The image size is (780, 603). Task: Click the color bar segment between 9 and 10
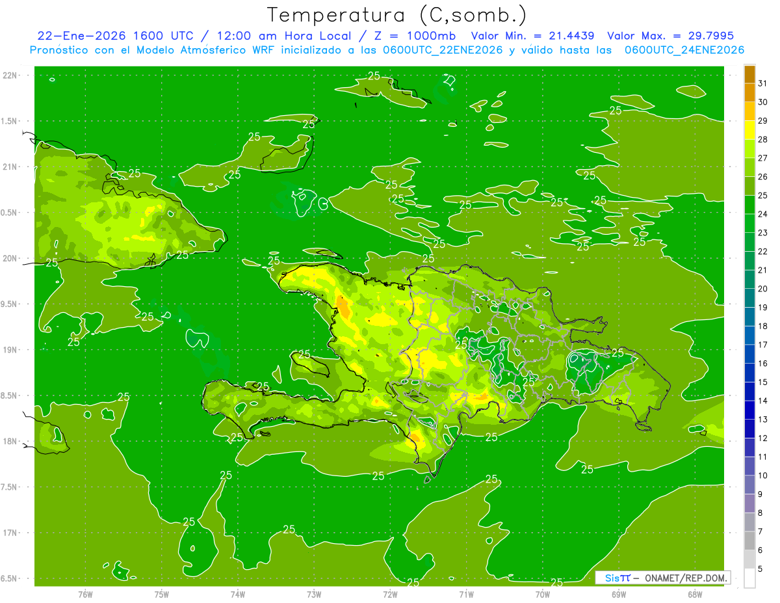tap(749, 485)
